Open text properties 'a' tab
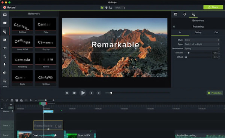225x138 pixels. (x=184, y=14)
